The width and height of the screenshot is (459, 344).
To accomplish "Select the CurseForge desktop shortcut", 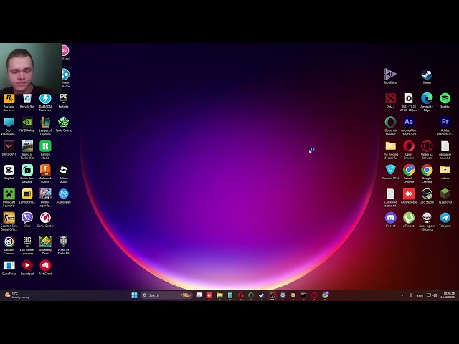I will click(x=9, y=268).
